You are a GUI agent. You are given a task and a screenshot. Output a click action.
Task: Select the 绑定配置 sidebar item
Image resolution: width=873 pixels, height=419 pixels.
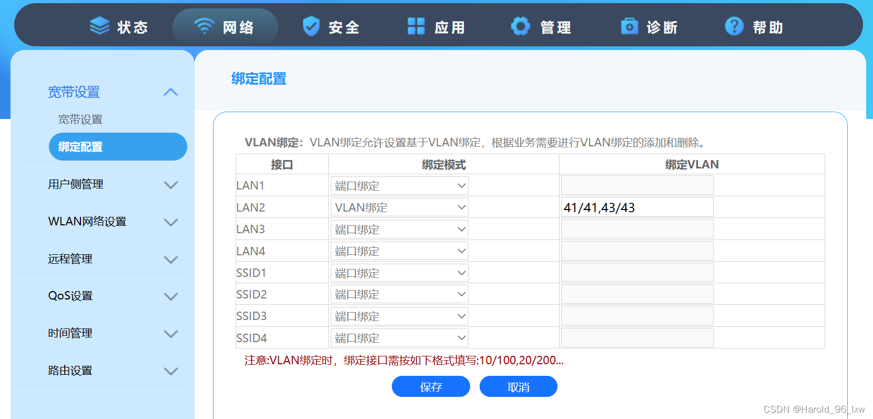(x=118, y=147)
